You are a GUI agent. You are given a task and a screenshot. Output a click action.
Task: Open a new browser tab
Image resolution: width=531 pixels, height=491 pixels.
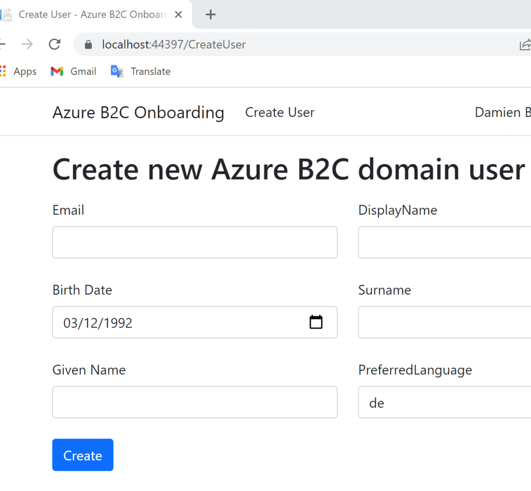pyautogui.click(x=210, y=15)
